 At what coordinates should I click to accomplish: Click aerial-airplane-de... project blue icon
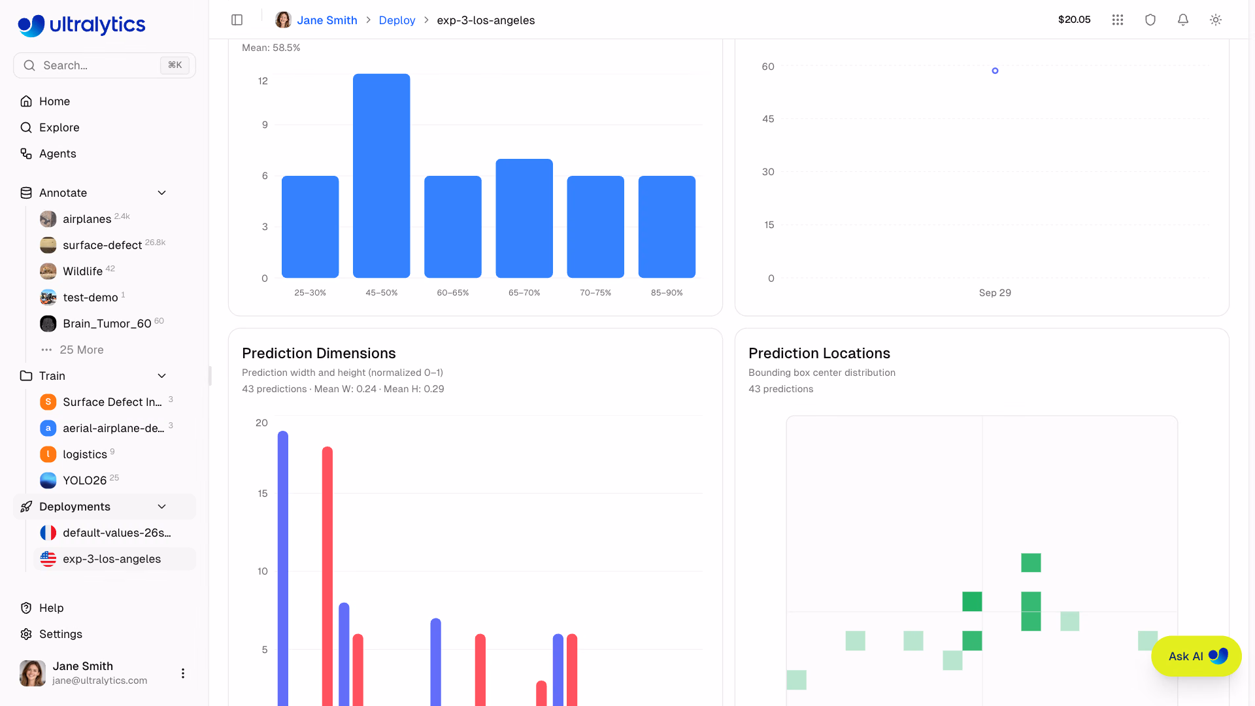pos(48,428)
